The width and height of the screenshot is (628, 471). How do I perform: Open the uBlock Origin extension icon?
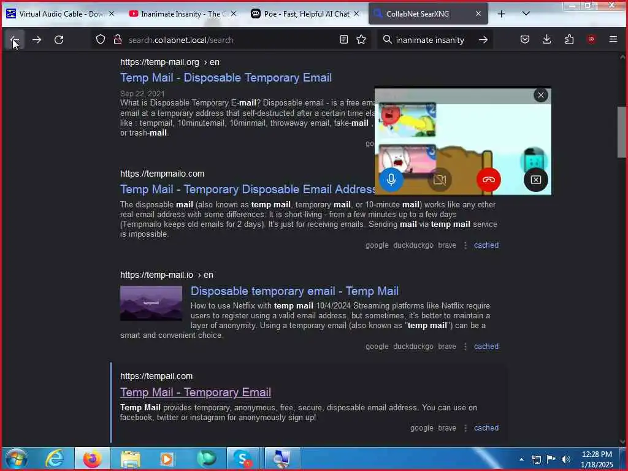pyautogui.click(x=591, y=39)
